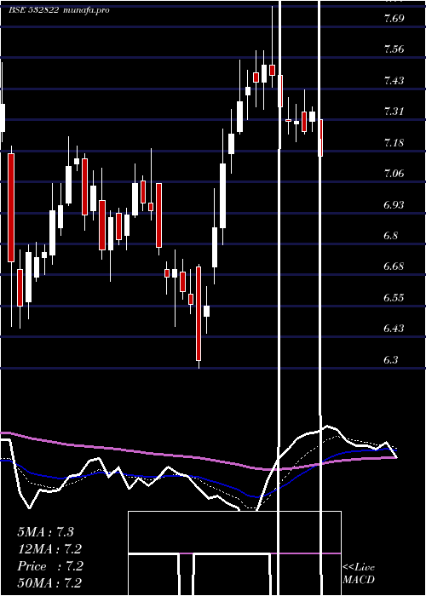Click the 7.18 price axis label
Image resolution: width=426 pixels, height=596 pixels.
click(x=394, y=143)
